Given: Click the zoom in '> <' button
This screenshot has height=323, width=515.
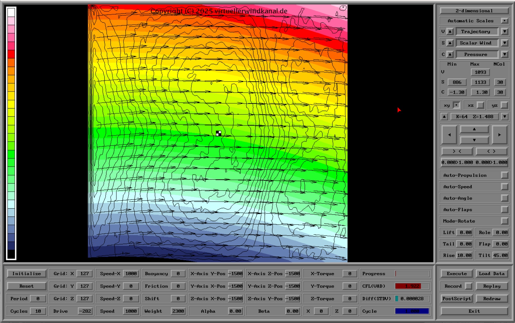Looking at the screenshot, I should coord(457,151).
